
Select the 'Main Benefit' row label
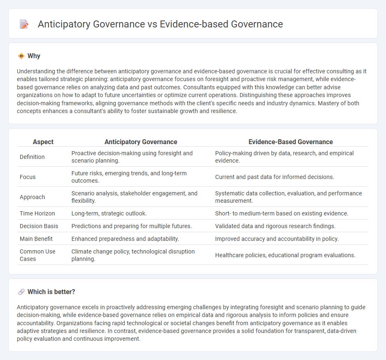[36, 239]
